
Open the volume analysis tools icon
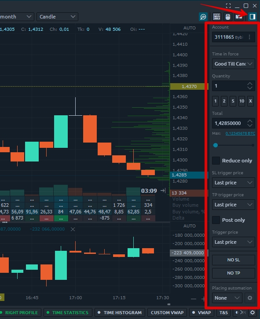pyautogui.click(x=203, y=17)
